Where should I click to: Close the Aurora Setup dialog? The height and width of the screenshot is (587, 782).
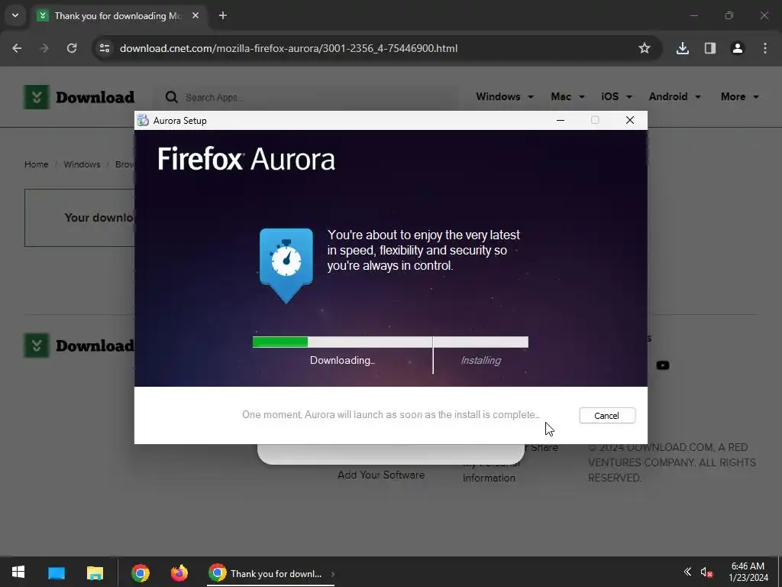pos(630,120)
